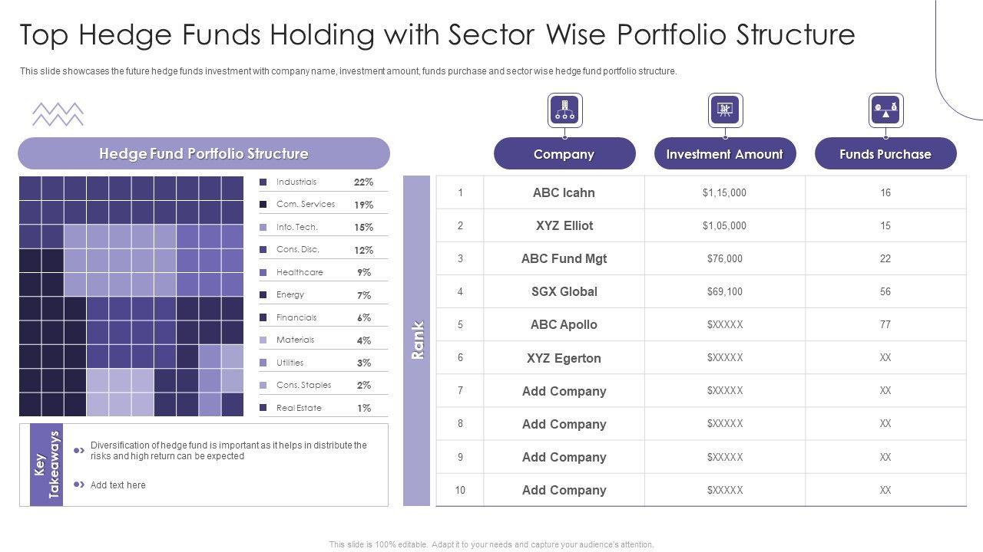Click the Hedge Fund Portfolio Structure header
The height and width of the screenshot is (552, 983).
[x=204, y=153]
